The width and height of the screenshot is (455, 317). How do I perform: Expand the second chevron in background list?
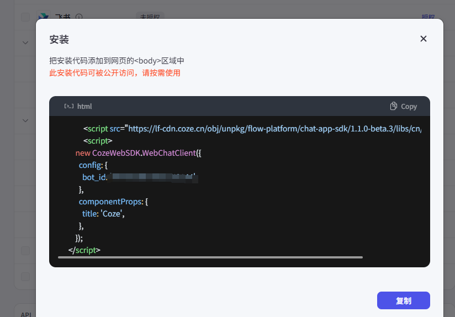pyautogui.click(x=25, y=120)
